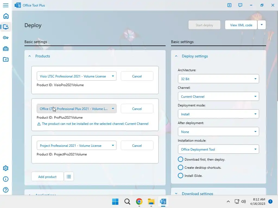Click View XML code button
Screen dimensions: 278x208
241,25
